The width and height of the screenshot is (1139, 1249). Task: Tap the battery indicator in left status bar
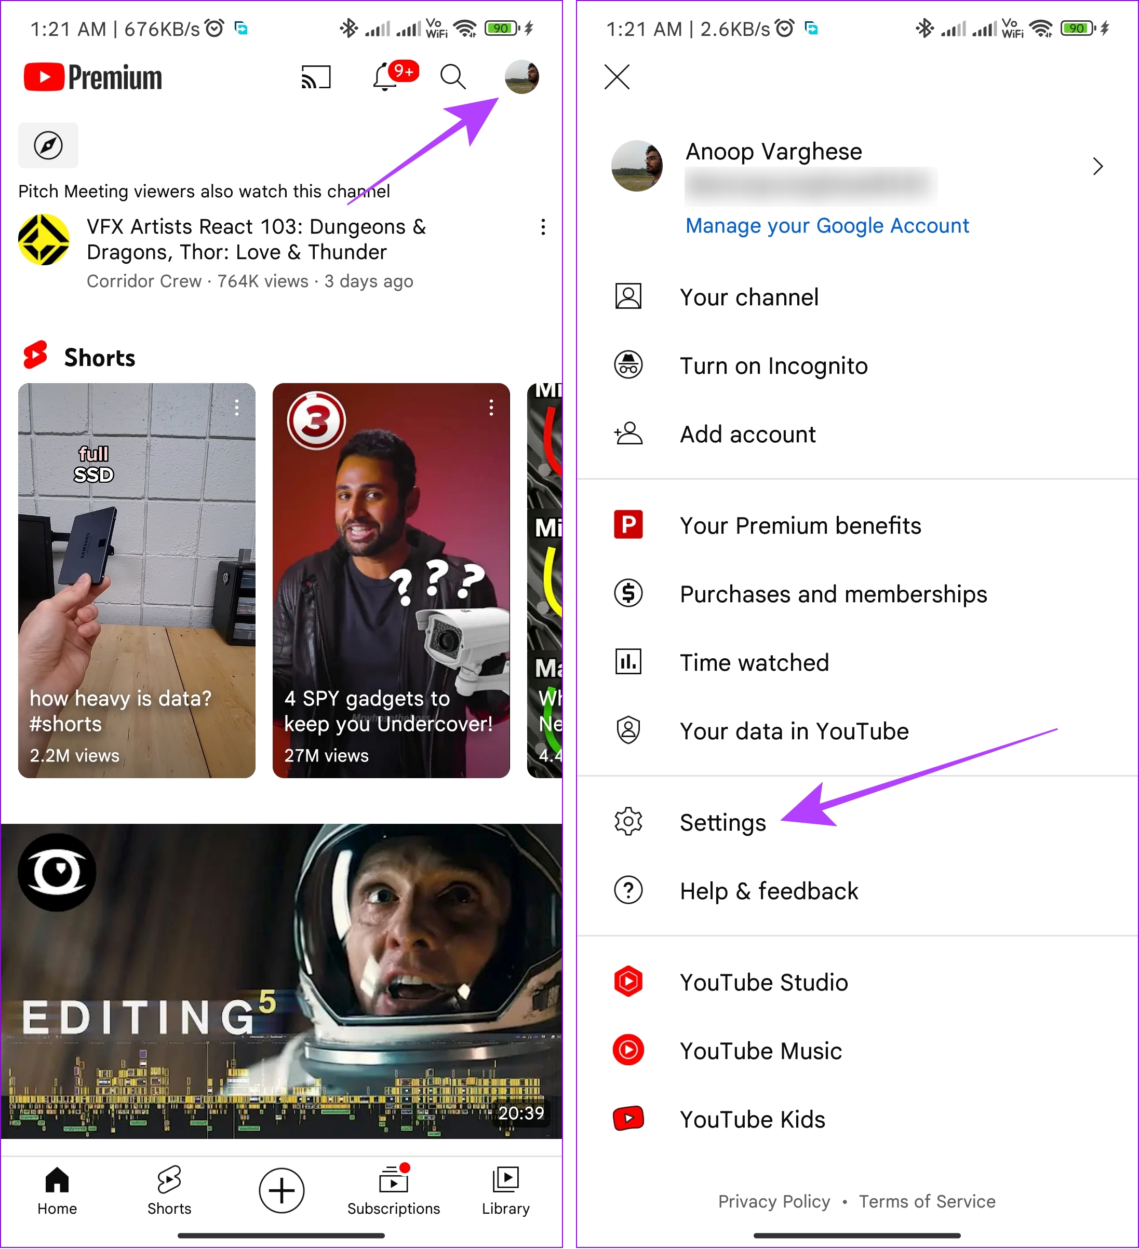tap(502, 28)
